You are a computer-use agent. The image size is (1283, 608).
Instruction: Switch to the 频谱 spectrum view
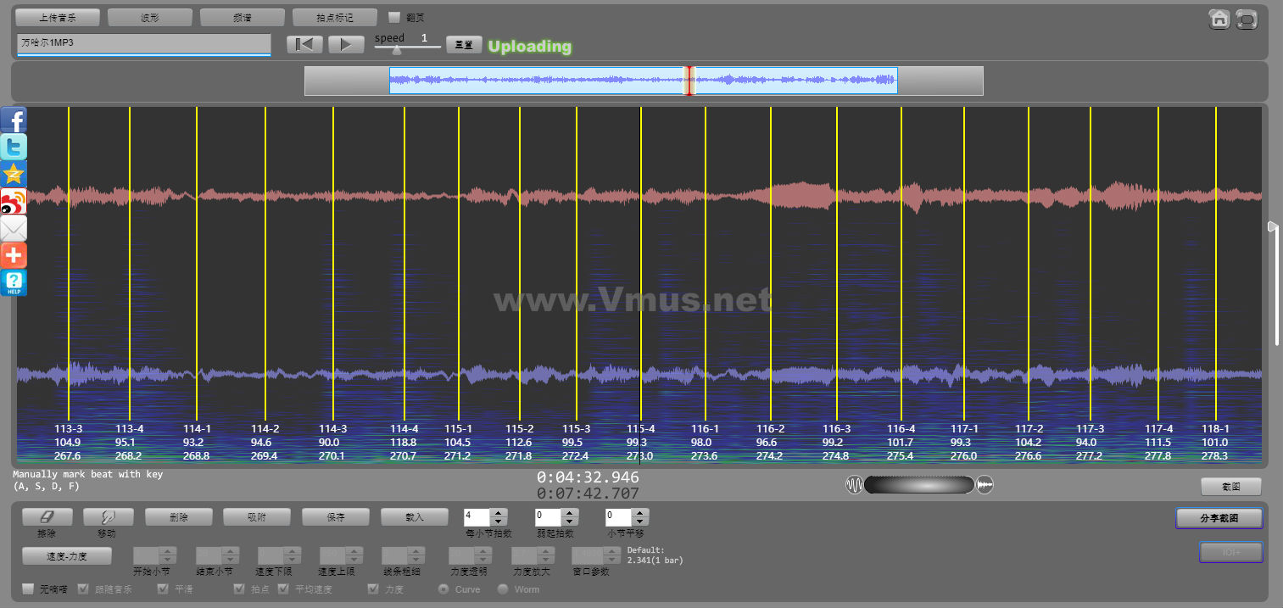tap(242, 17)
